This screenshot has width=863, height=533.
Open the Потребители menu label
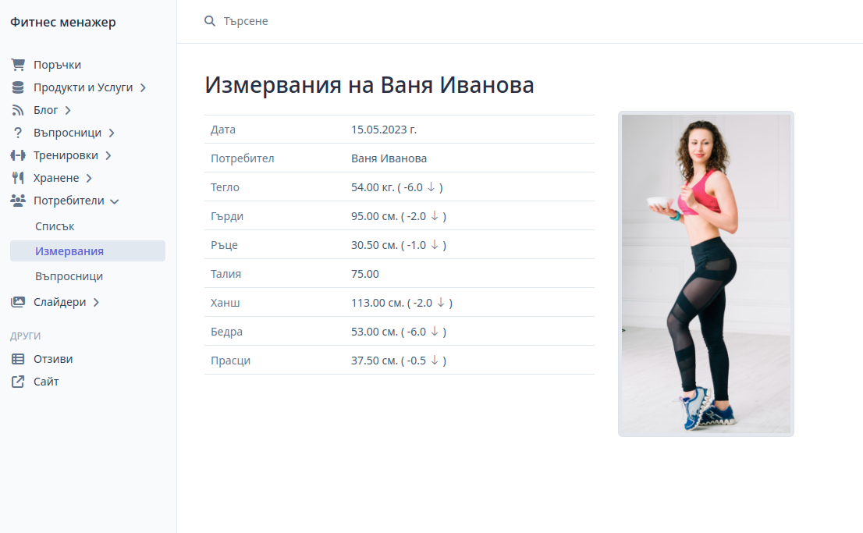(x=69, y=201)
